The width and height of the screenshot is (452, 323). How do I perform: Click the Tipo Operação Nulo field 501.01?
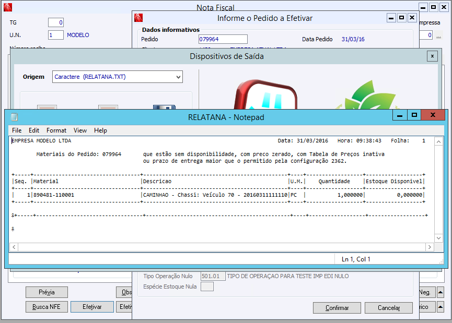213,276
